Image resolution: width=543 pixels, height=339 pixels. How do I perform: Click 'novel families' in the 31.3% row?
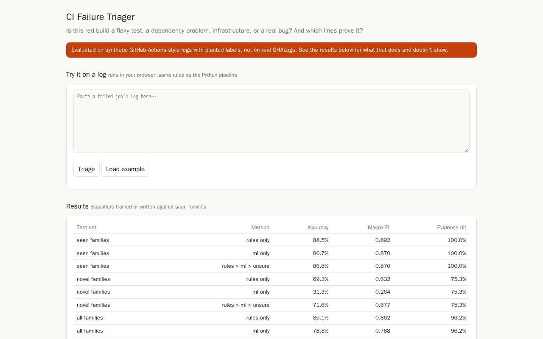click(x=93, y=292)
